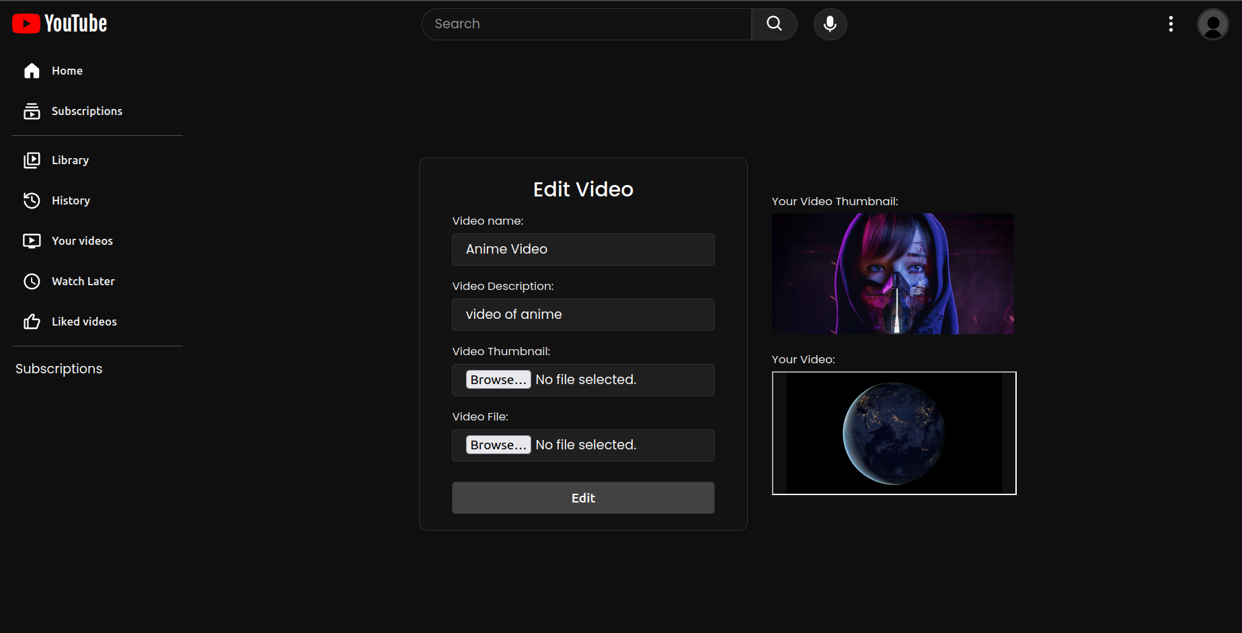Select the Video name field showing Anime Video
The width and height of the screenshot is (1242, 633).
[582, 249]
